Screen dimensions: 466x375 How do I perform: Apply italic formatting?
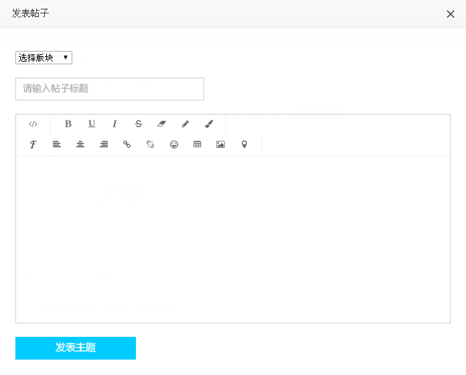tap(114, 124)
